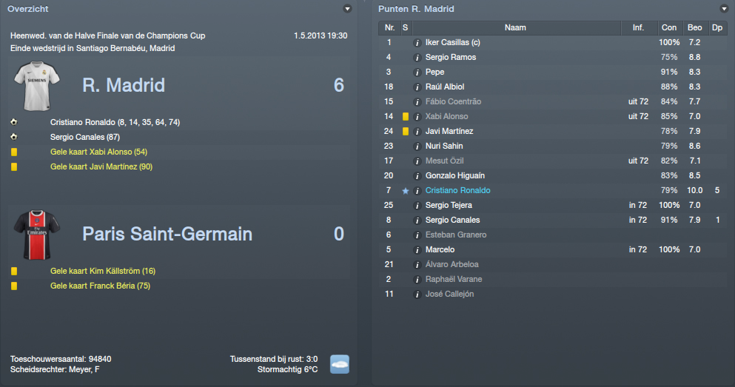Click the Paris Saint-Germain team name
735x387 pixels.
[167, 235]
